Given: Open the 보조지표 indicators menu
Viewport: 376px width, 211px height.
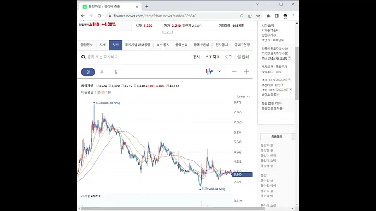Looking at the screenshot, I should point(212,57).
